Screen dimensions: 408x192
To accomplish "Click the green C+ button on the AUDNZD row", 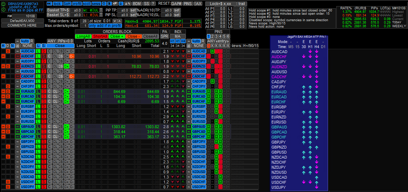I will (x=66, y=66).
